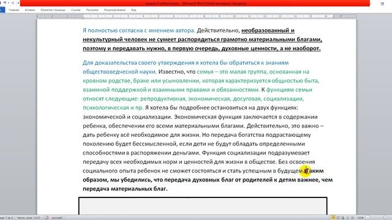Click the Redo icon in Quick Access Toolbar
Image resolution: width=392 pixels, height=220 pixels.
(x=13, y=3)
